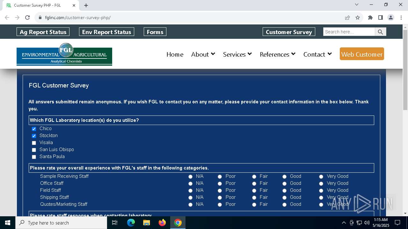
Task: Click the site Search here field
Action: [x=349, y=32]
